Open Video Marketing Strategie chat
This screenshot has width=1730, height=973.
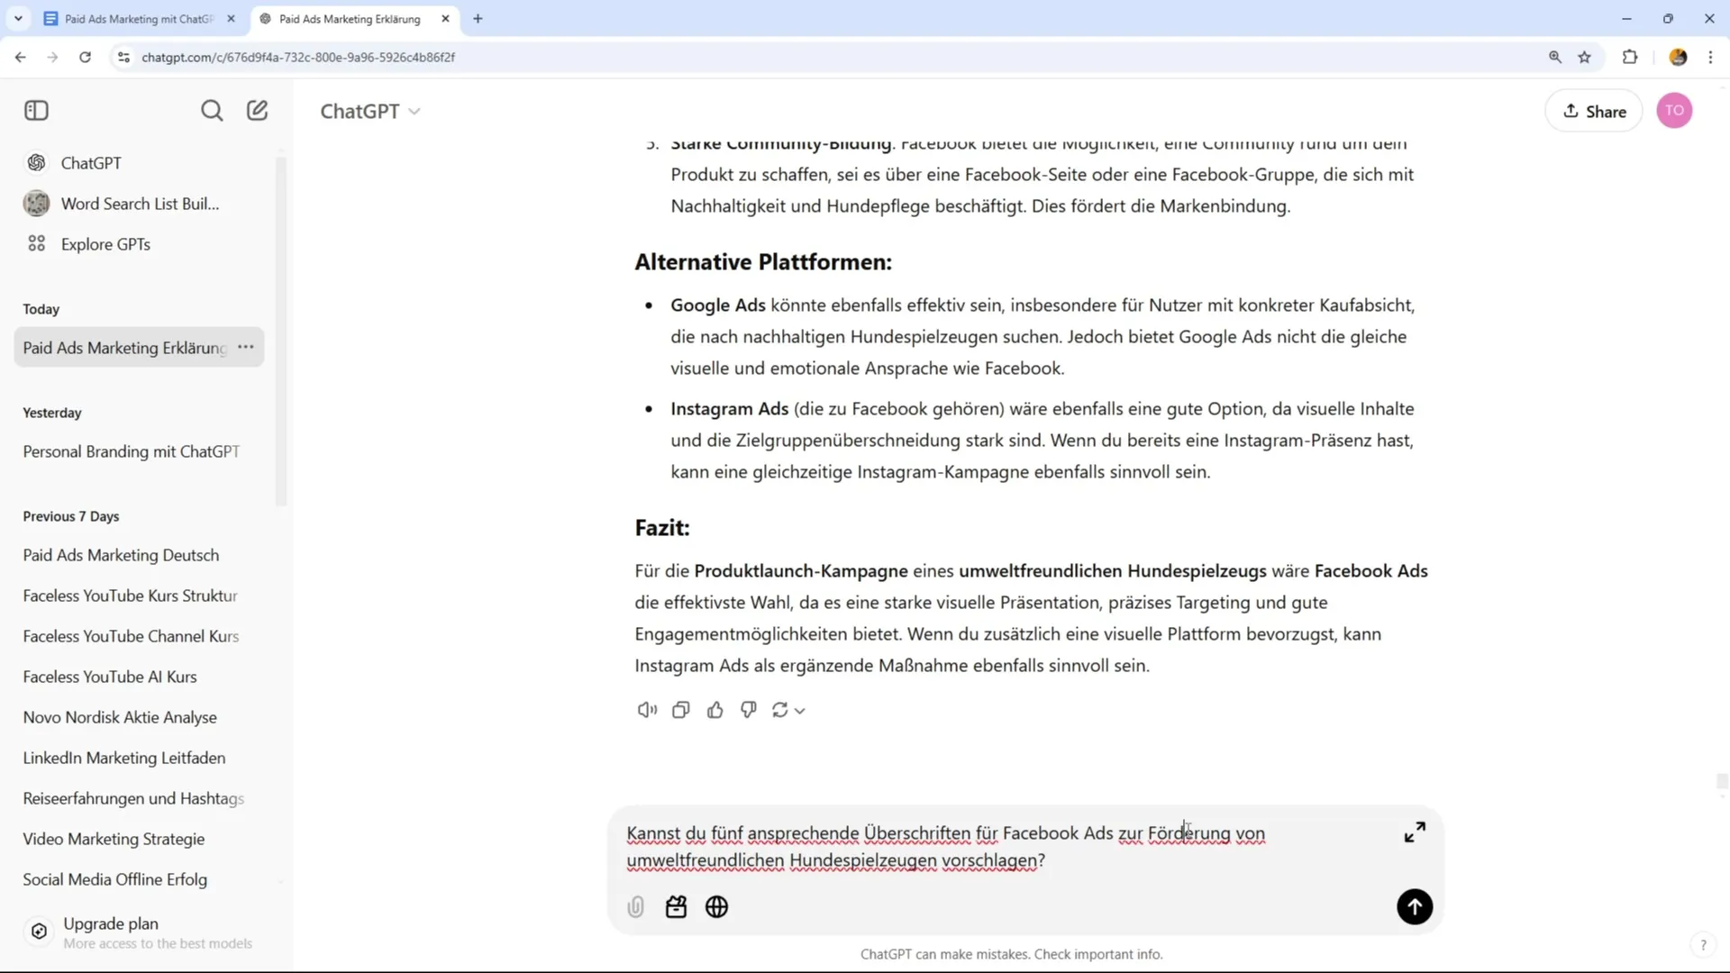tap(114, 839)
